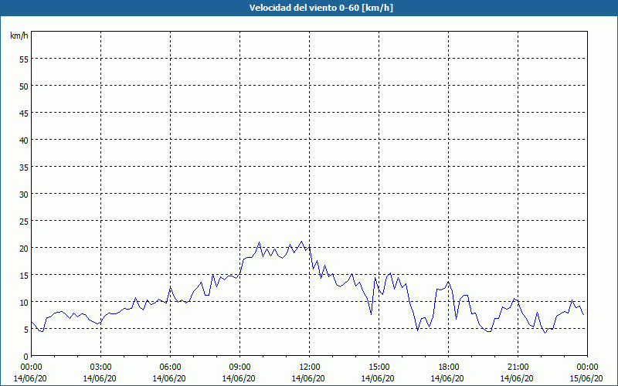
Task: Click the 35 value on the y-axis
Action: point(24,168)
